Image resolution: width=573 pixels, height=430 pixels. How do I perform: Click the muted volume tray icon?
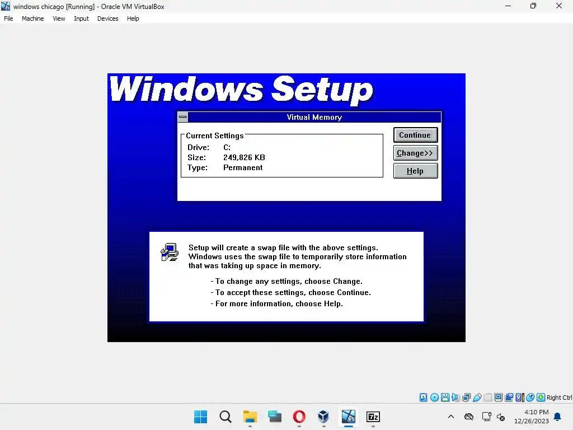point(501,417)
